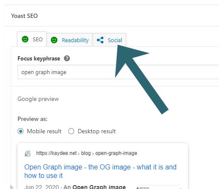Click the 'Focus keyphrase' label
This screenshot has width=219, height=189.
pos(39,58)
